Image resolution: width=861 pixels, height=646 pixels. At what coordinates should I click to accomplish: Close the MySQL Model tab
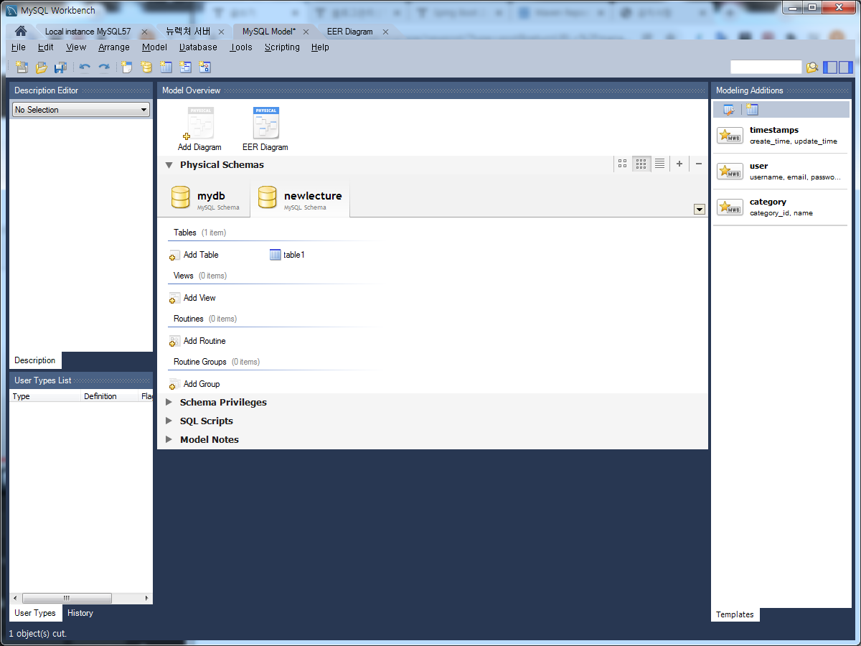coord(306,32)
